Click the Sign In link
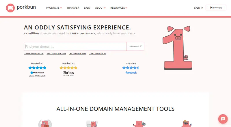 (199, 8)
